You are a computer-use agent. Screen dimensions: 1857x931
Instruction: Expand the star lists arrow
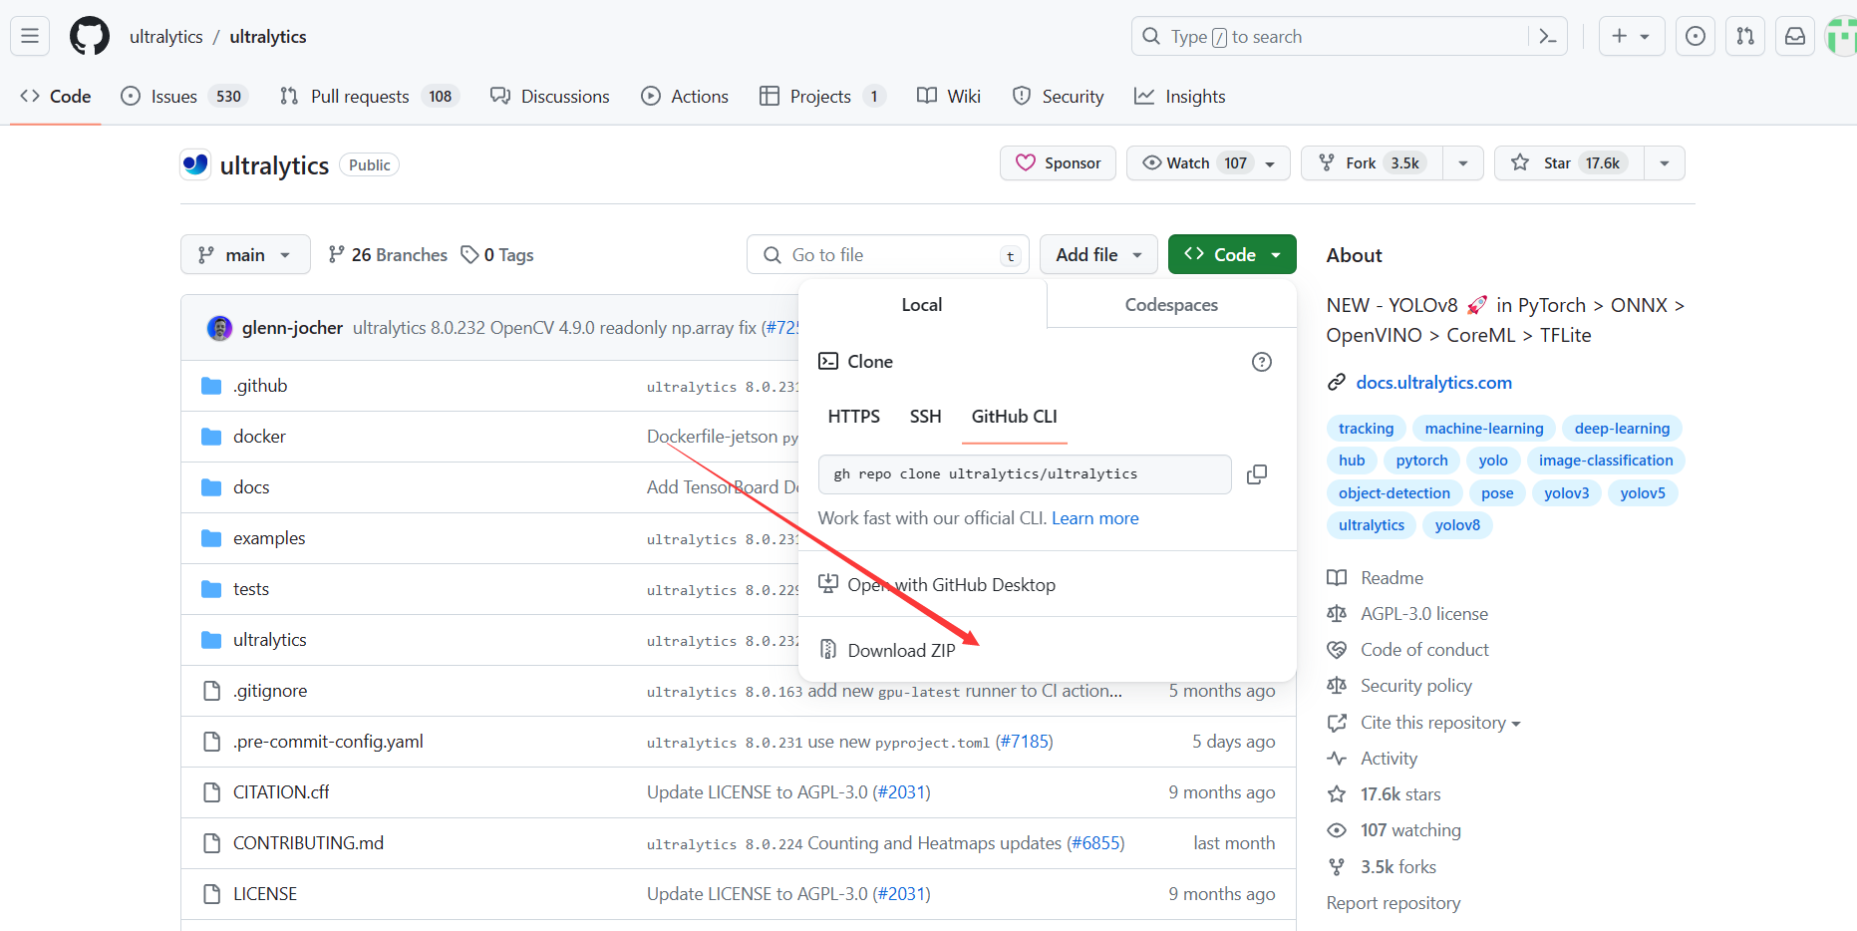tap(1665, 163)
